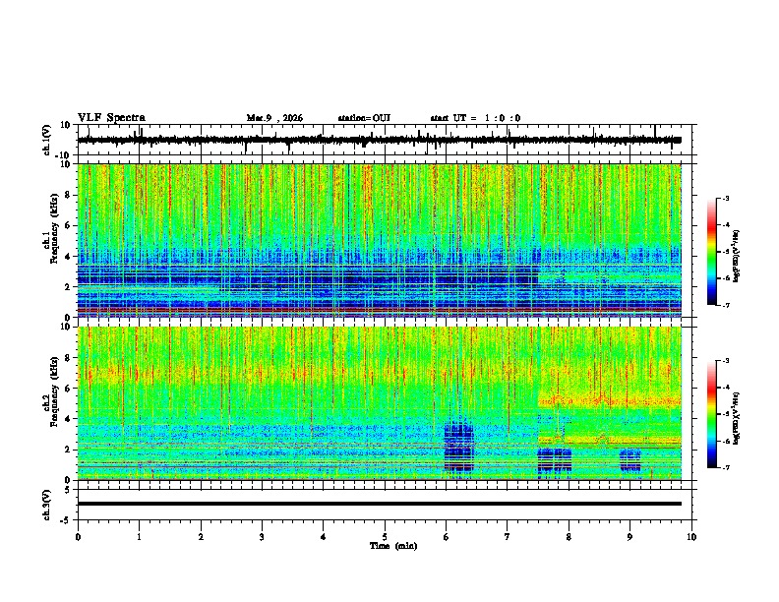
Task: Click the ch.1 voltage waveform trace
Action: pos(380,140)
